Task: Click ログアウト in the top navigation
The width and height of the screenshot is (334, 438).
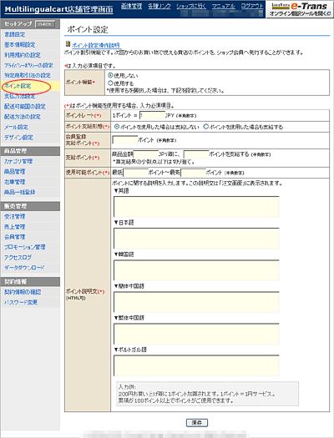Action: [252, 6]
